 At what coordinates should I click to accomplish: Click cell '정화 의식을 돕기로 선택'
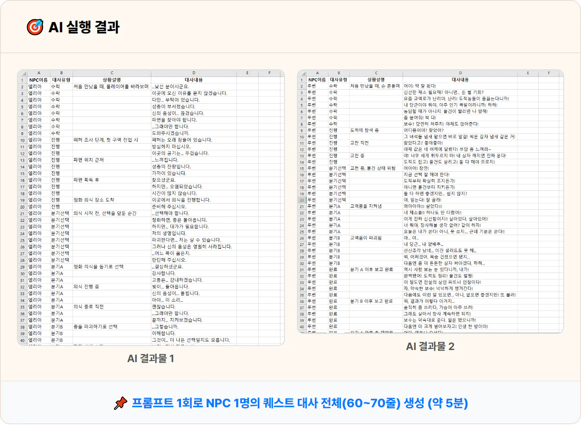tap(112, 267)
